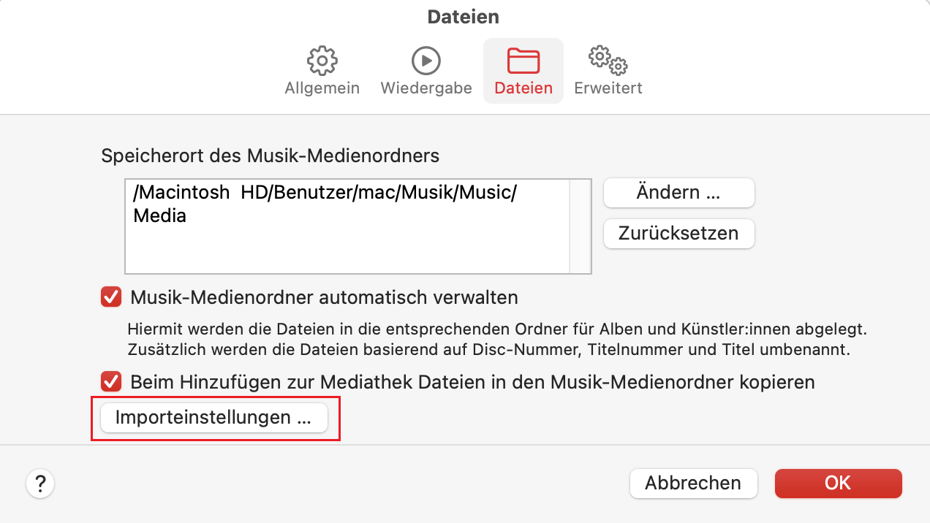Image resolution: width=930 pixels, height=523 pixels.
Task: Switch to the Allgemein tab
Action: [322, 70]
